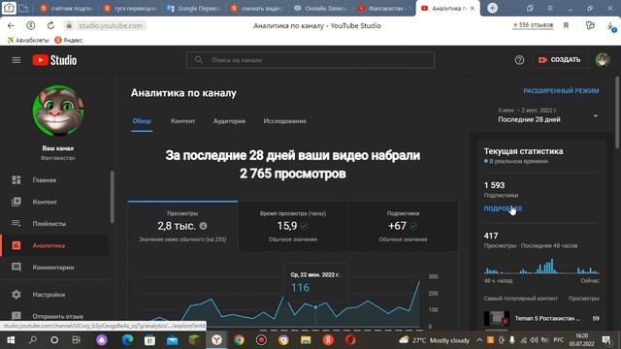Click the Настройки gear icon

point(16,295)
